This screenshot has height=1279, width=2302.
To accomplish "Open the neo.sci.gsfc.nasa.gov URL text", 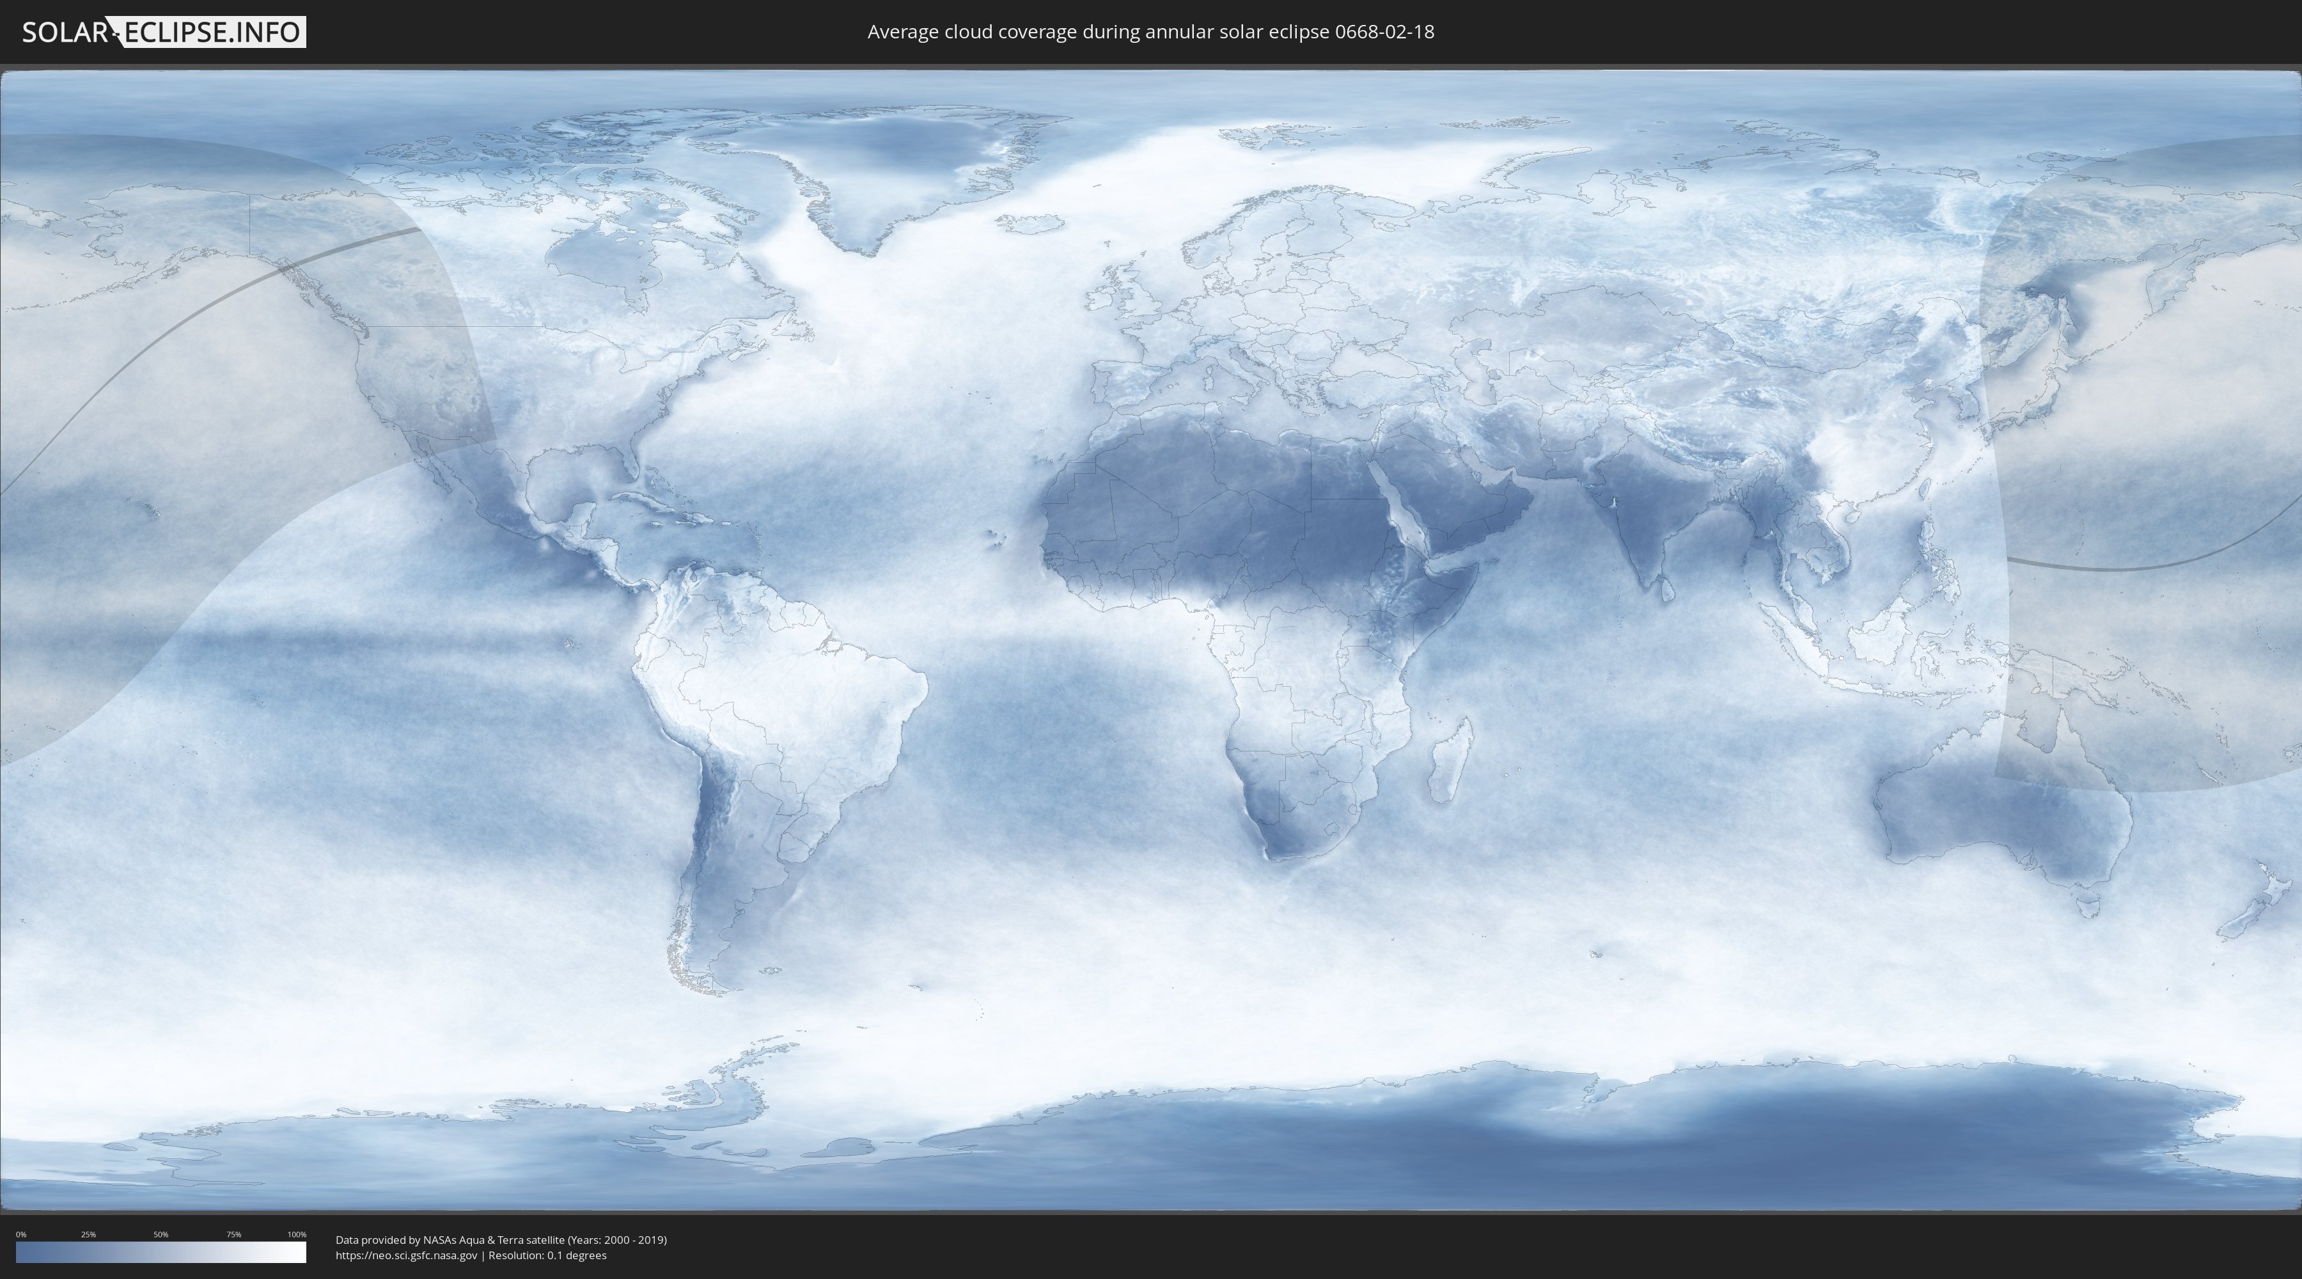I will coord(407,1256).
